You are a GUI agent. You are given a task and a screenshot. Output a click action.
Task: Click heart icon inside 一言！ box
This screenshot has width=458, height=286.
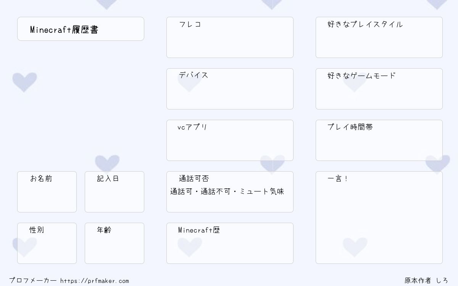point(355,247)
